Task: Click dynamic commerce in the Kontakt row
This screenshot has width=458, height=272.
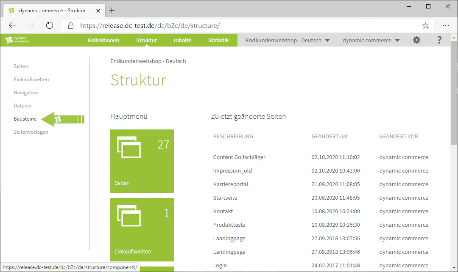Action: [x=404, y=212]
